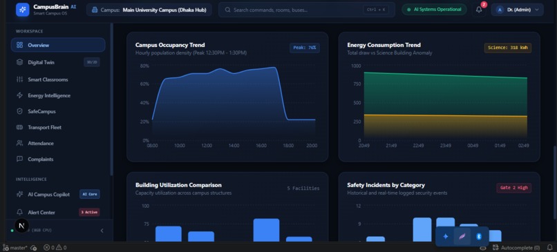Screen dimensions: 557x252
Task: Click the bell icon in the status bar
Action: 550,248
